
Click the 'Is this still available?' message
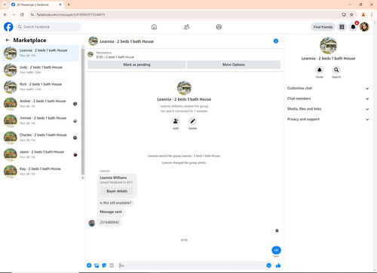click(x=115, y=203)
